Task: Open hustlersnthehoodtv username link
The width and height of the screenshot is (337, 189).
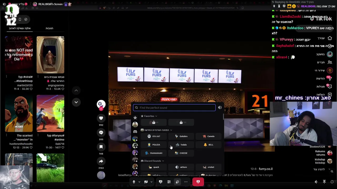Action: tap(21, 144)
